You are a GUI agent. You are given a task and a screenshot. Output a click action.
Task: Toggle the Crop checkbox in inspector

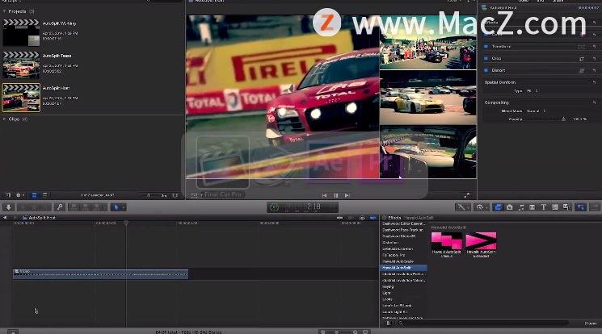coord(486,58)
